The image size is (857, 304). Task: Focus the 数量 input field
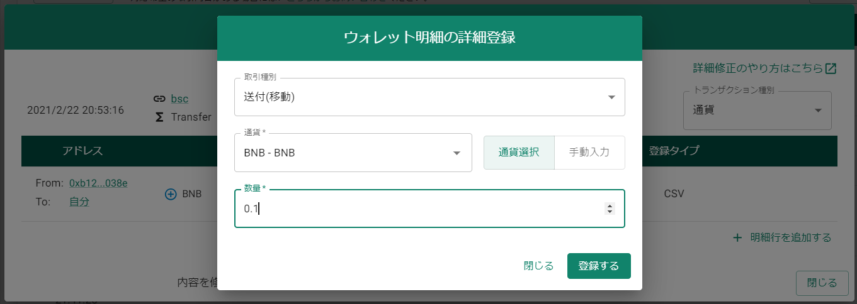pos(429,209)
